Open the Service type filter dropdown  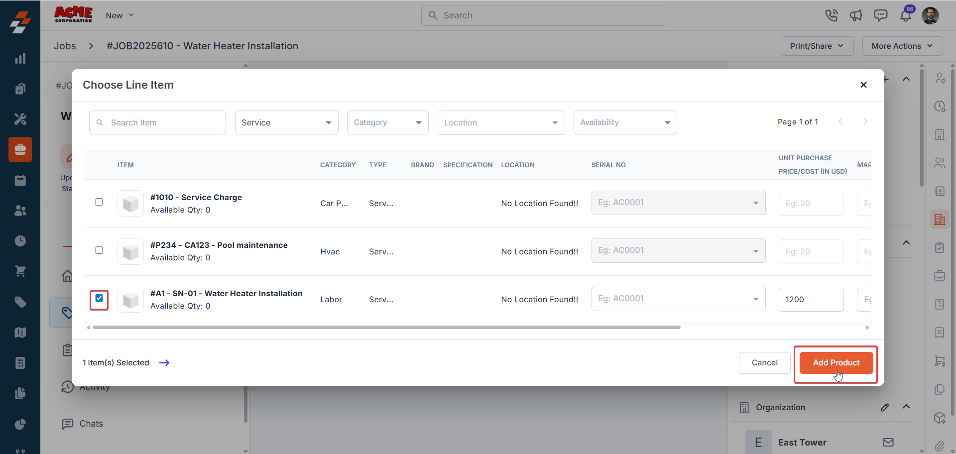tap(287, 122)
